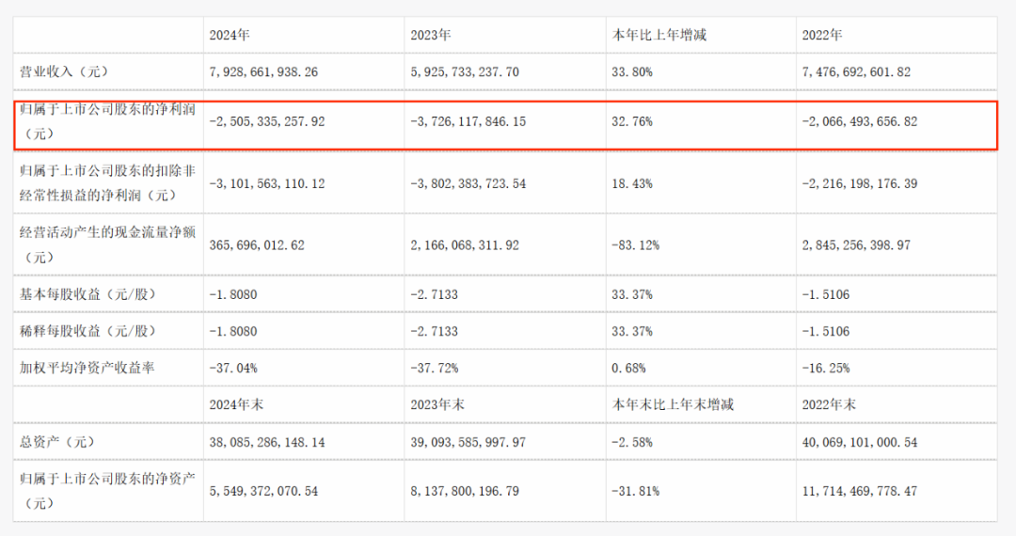Select the 2023 net profit value -3,726,117,846.15
This screenshot has height=536, width=1016.
(x=468, y=122)
